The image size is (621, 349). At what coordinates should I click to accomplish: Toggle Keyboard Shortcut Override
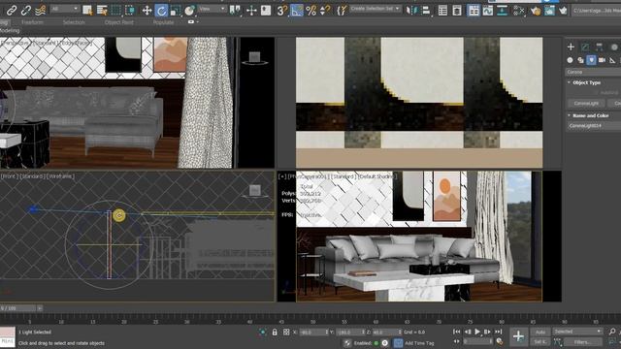(266, 10)
